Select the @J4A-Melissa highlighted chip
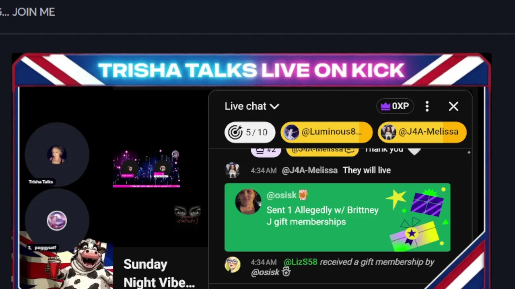The height and width of the screenshot is (289, 515). pyautogui.click(x=422, y=132)
